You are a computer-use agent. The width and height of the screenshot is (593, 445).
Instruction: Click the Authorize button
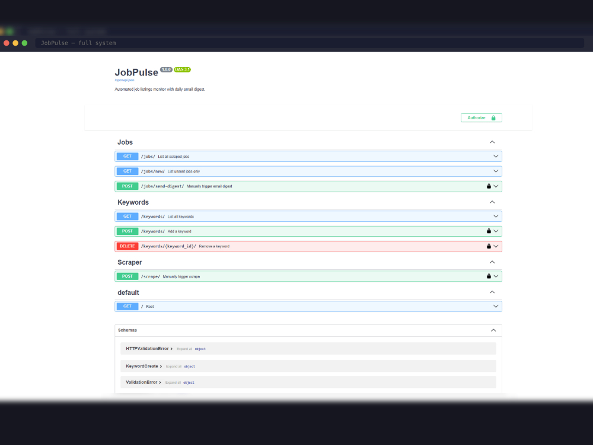tap(481, 117)
